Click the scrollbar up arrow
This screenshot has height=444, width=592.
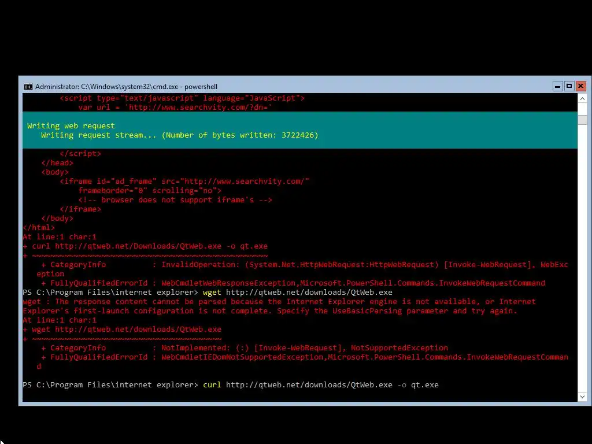coord(582,98)
